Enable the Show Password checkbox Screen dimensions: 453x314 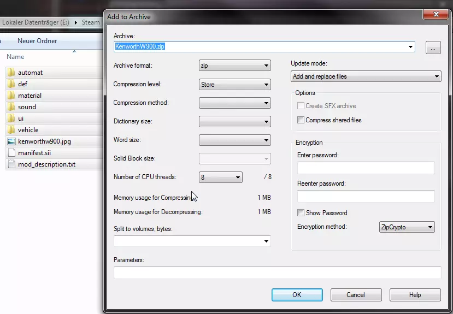[x=301, y=213]
